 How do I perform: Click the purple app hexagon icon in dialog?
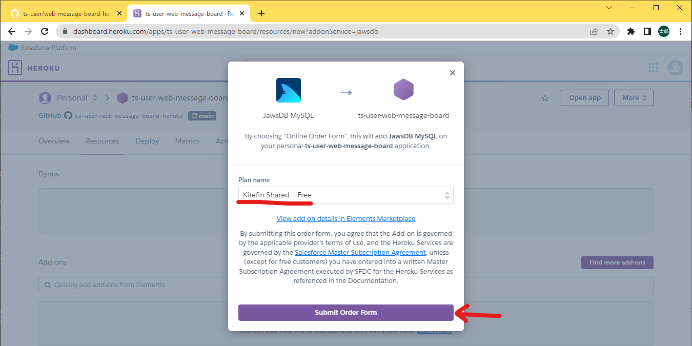(403, 90)
